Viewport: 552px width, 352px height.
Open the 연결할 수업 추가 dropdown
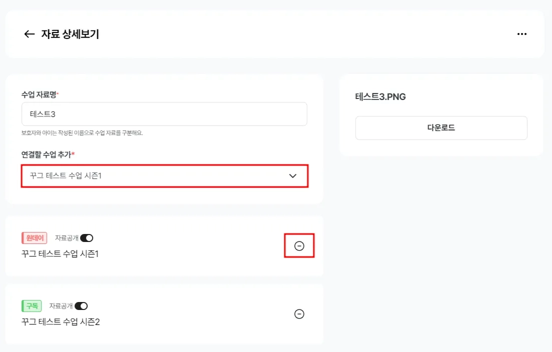[165, 176]
